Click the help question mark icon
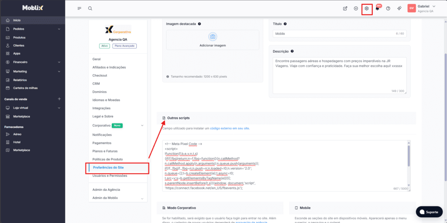 point(388,8)
